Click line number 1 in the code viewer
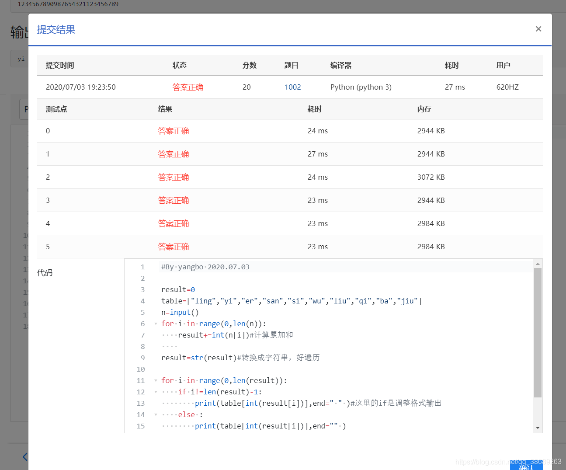This screenshot has width=566, height=470. click(x=142, y=267)
